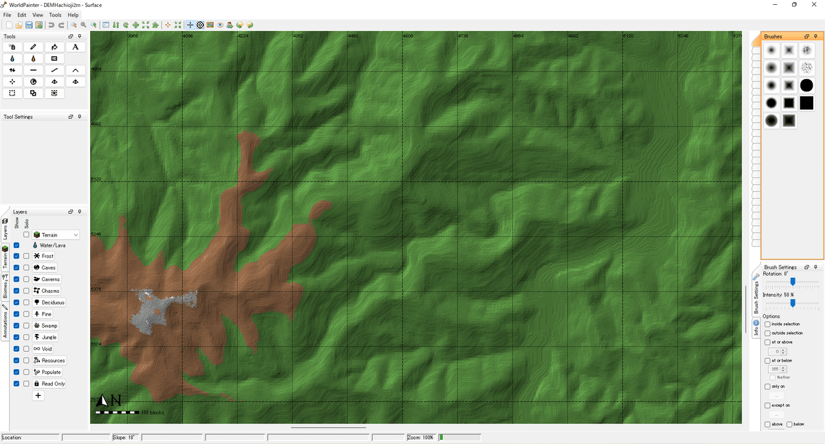Select the pencil tool in Tools panel
The width and height of the screenshot is (825, 444).
coord(33,47)
